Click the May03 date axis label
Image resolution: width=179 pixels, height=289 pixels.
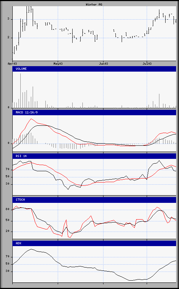click(x=58, y=64)
